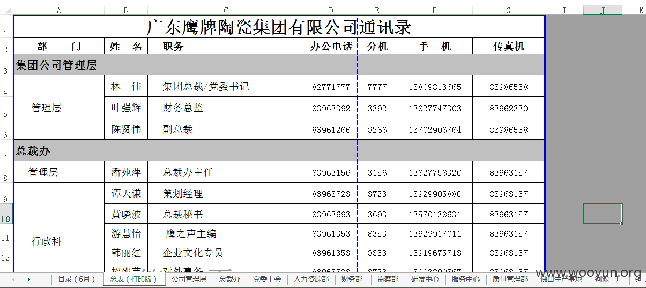The height and width of the screenshot is (288, 646).
Task: Select column F header
Action: click(x=435, y=10)
